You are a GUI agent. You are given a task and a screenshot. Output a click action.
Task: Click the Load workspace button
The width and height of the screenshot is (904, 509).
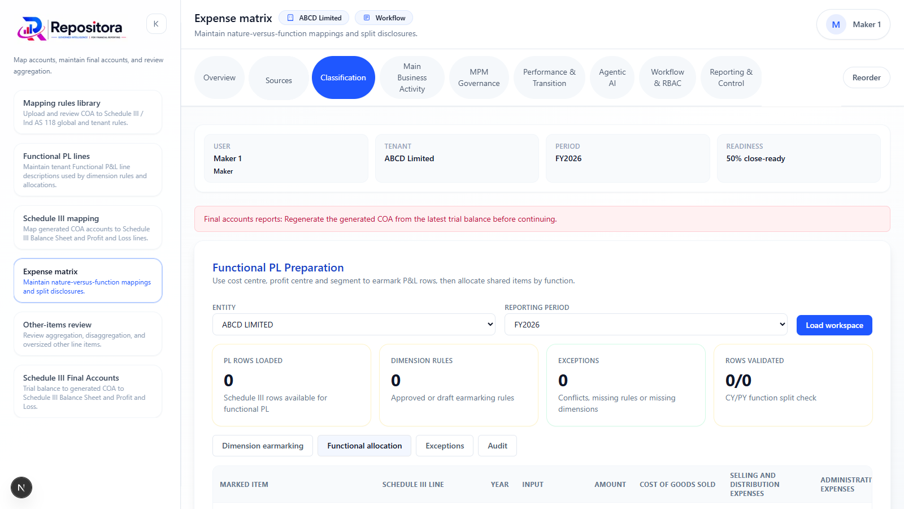click(834, 325)
